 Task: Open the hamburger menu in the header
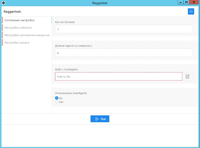point(191,12)
